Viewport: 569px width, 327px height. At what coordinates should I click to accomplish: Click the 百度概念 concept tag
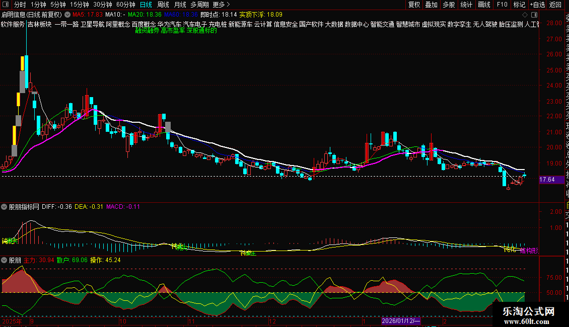pyautogui.click(x=144, y=24)
